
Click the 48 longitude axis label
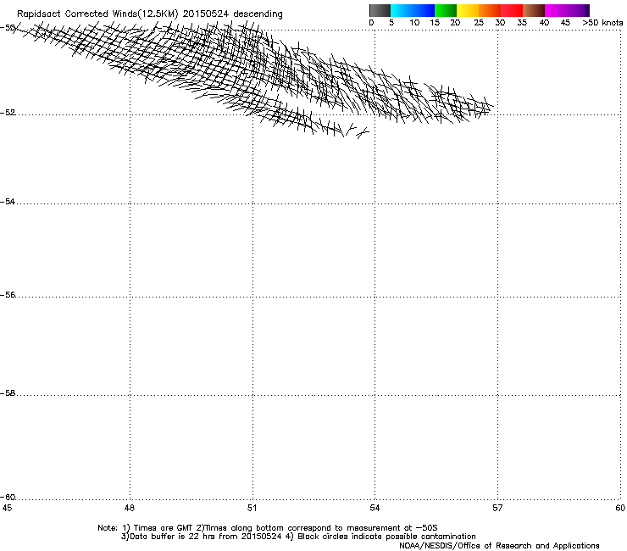tap(129, 508)
